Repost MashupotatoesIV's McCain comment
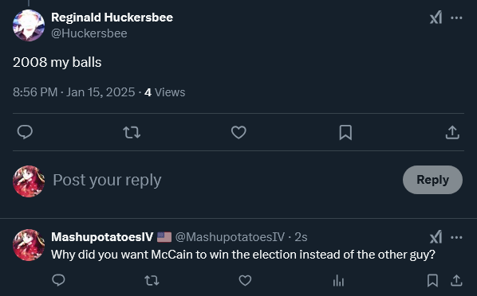The height and width of the screenshot is (296, 477). pos(152,281)
